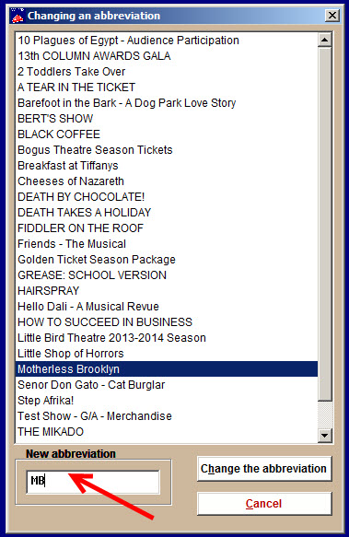Click the Cancel button

click(264, 504)
